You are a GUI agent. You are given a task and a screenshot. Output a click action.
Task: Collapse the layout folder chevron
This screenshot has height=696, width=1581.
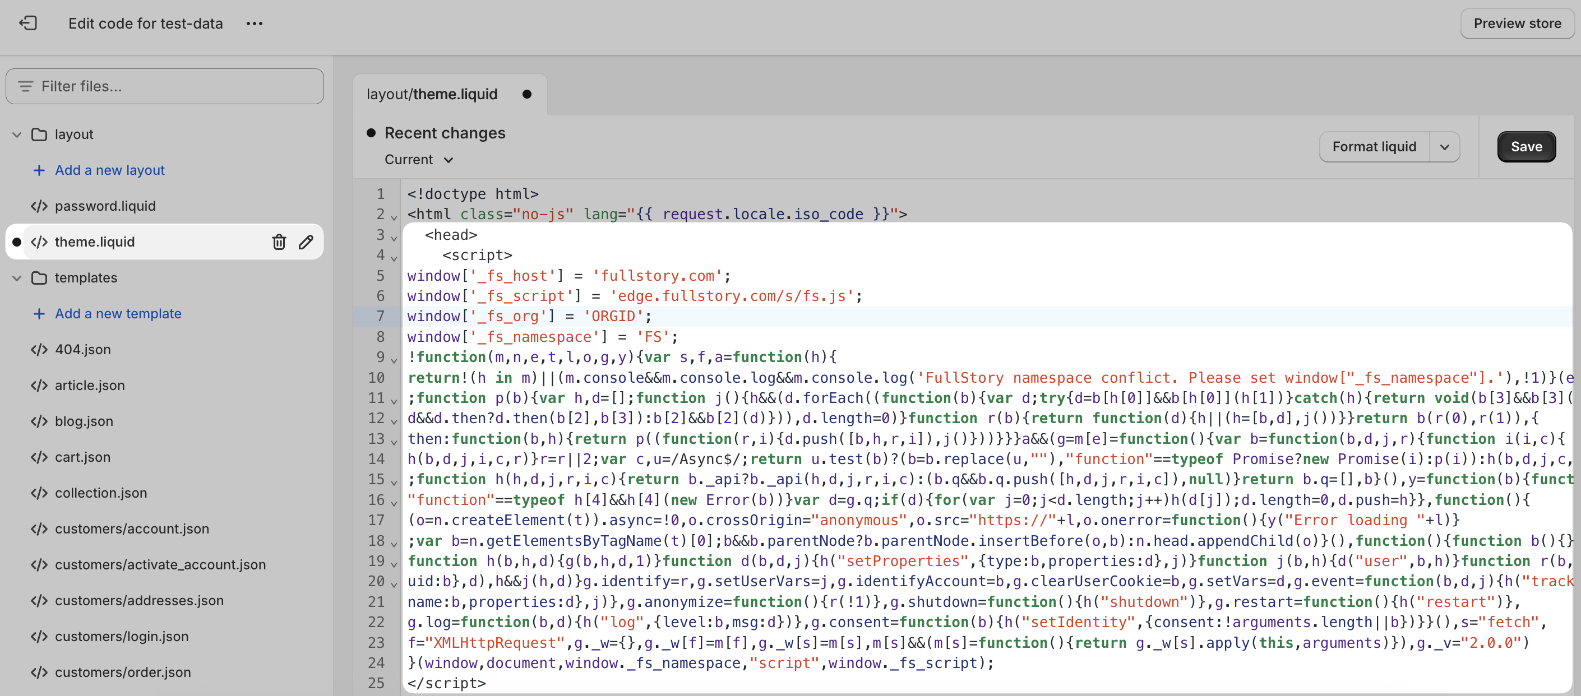coord(17,134)
